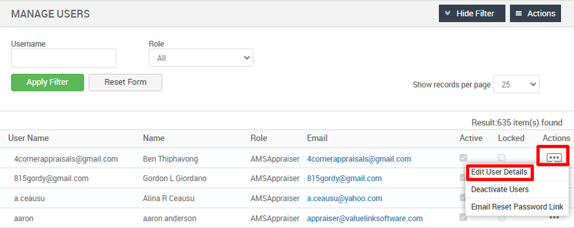Open actions ellipsis for aaron row
The height and width of the screenshot is (228, 574).
pyautogui.click(x=554, y=218)
